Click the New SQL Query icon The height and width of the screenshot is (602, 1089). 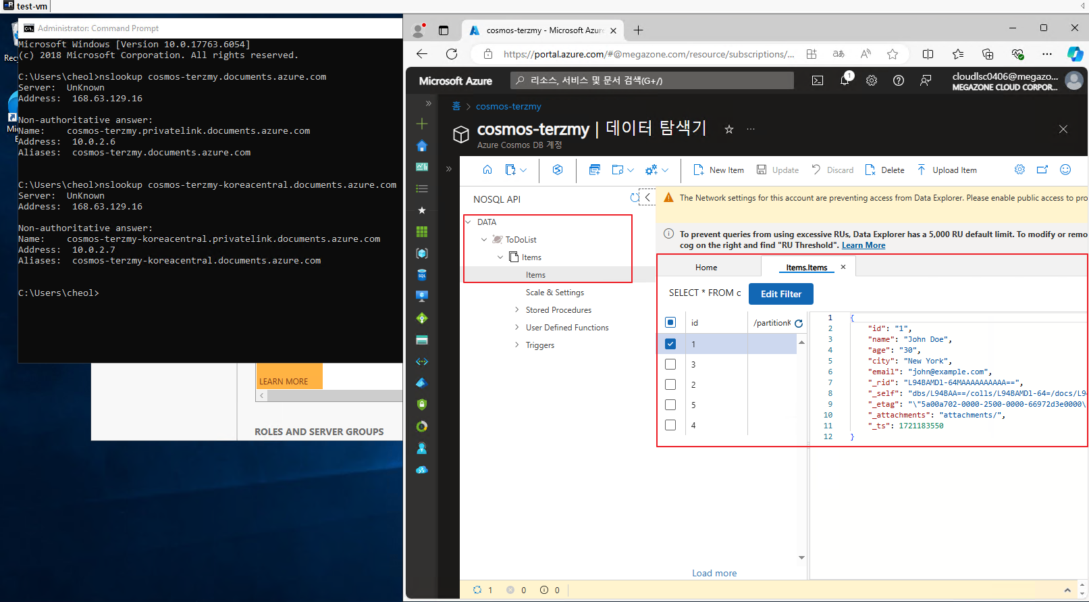coord(595,170)
